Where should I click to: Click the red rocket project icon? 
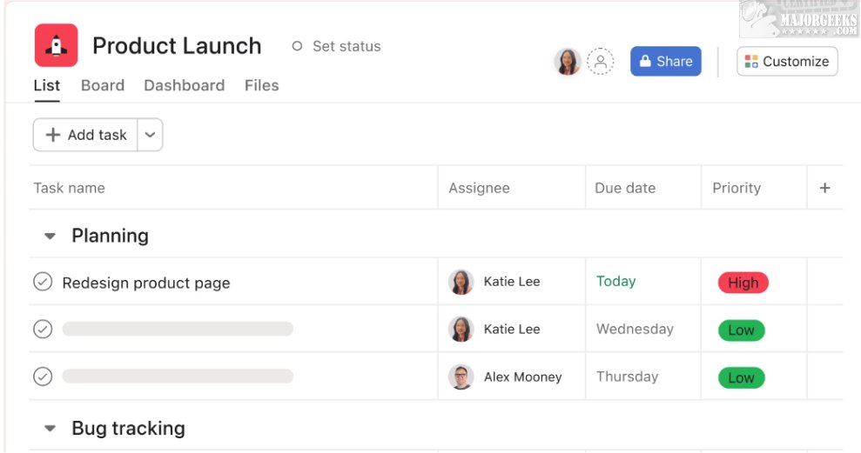click(56, 45)
